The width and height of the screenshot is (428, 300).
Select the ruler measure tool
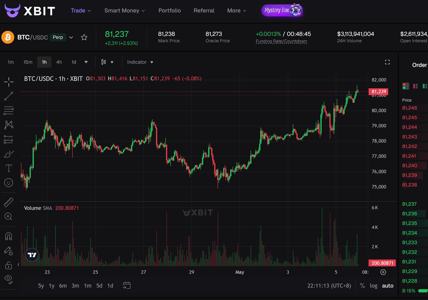click(x=9, y=202)
